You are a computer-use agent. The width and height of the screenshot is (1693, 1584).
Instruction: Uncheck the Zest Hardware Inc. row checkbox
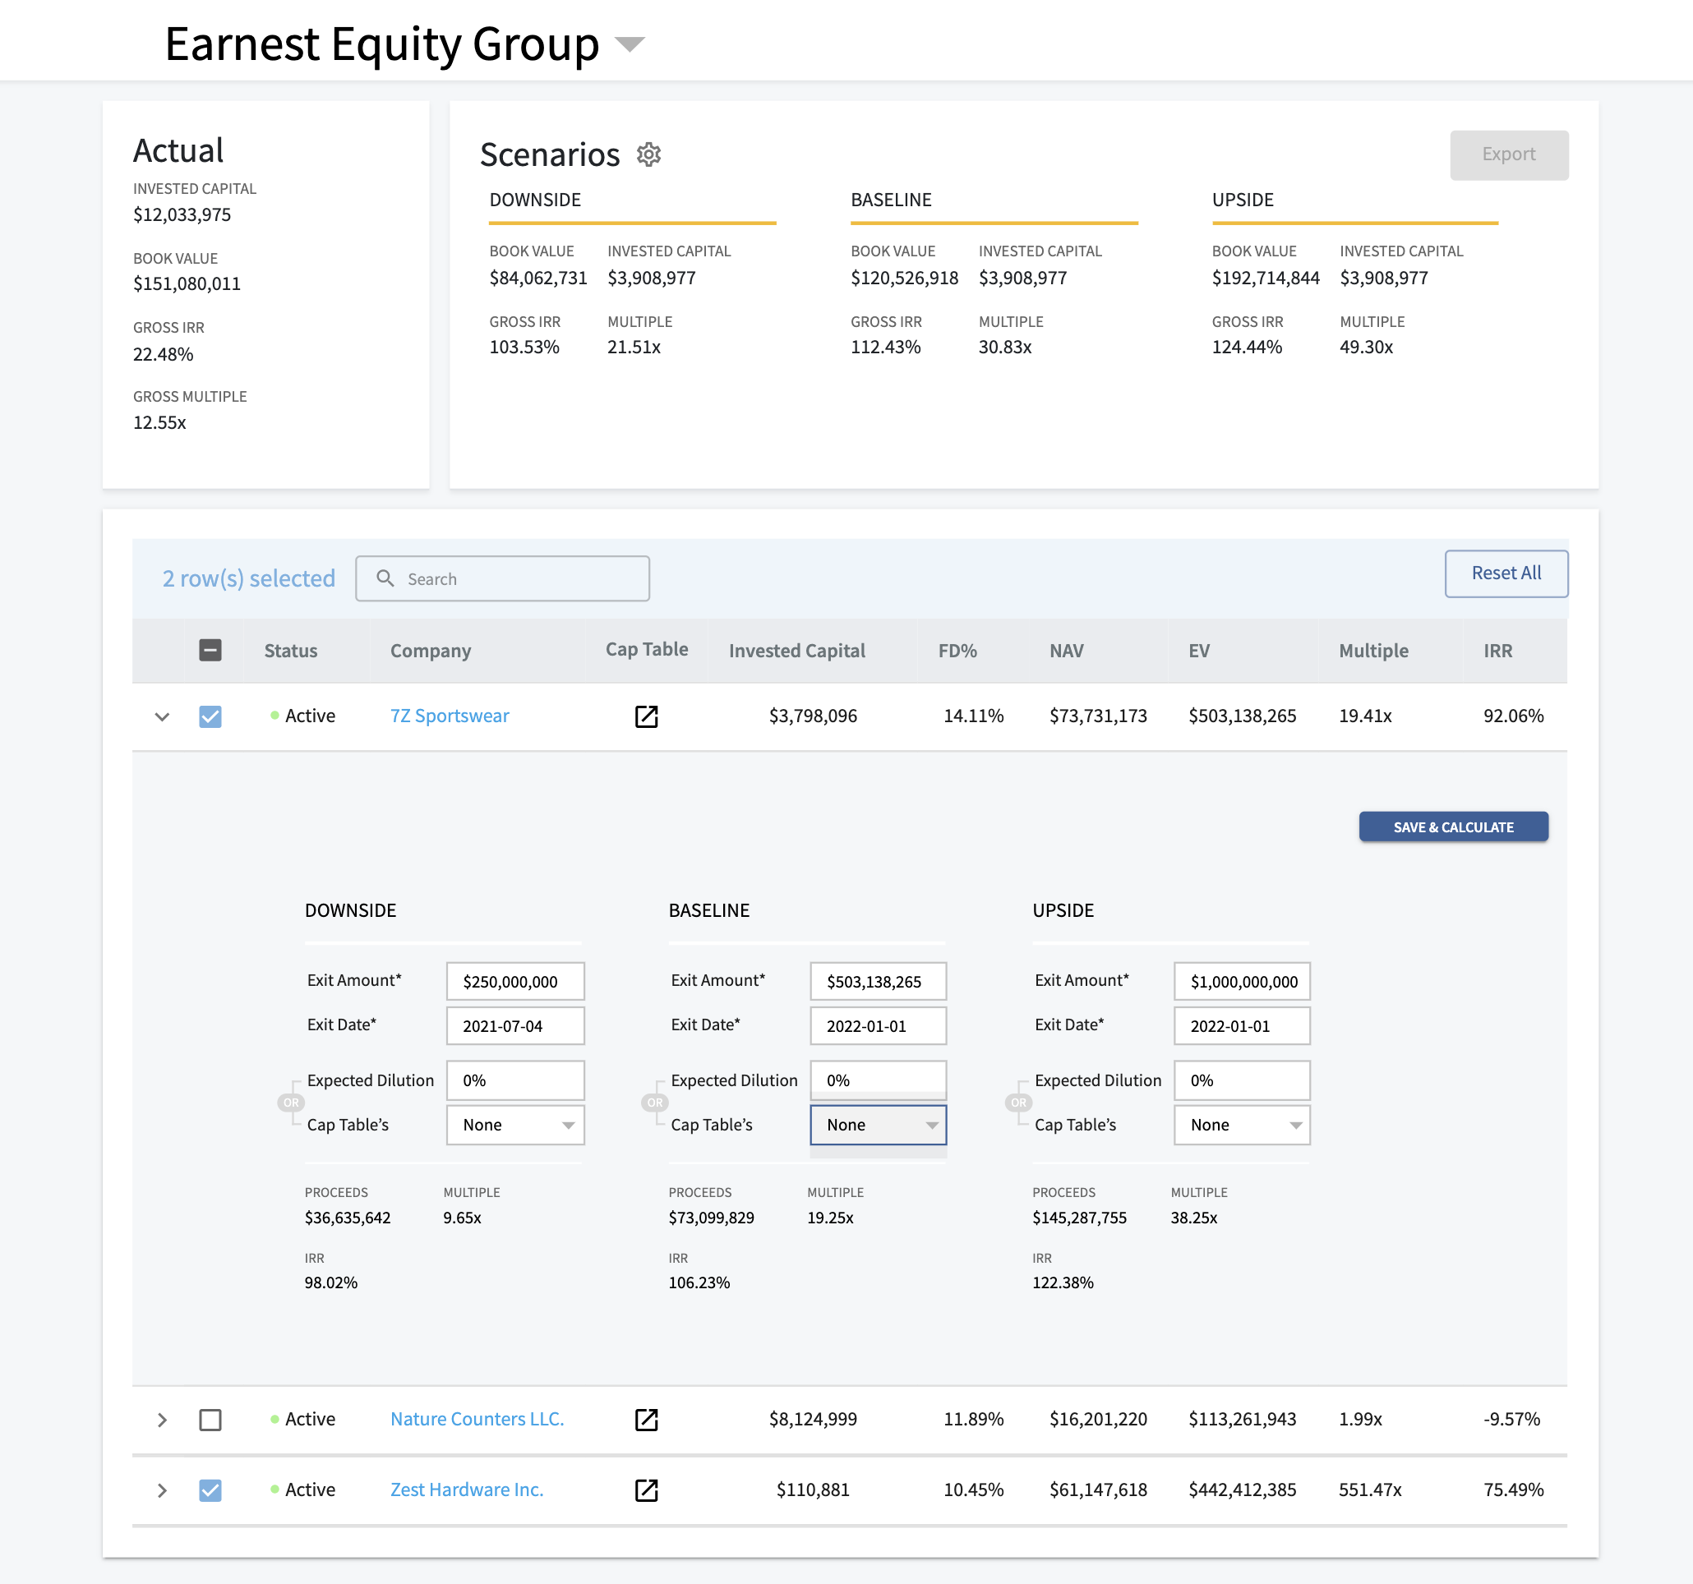pyautogui.click(x=210, y=1490)
